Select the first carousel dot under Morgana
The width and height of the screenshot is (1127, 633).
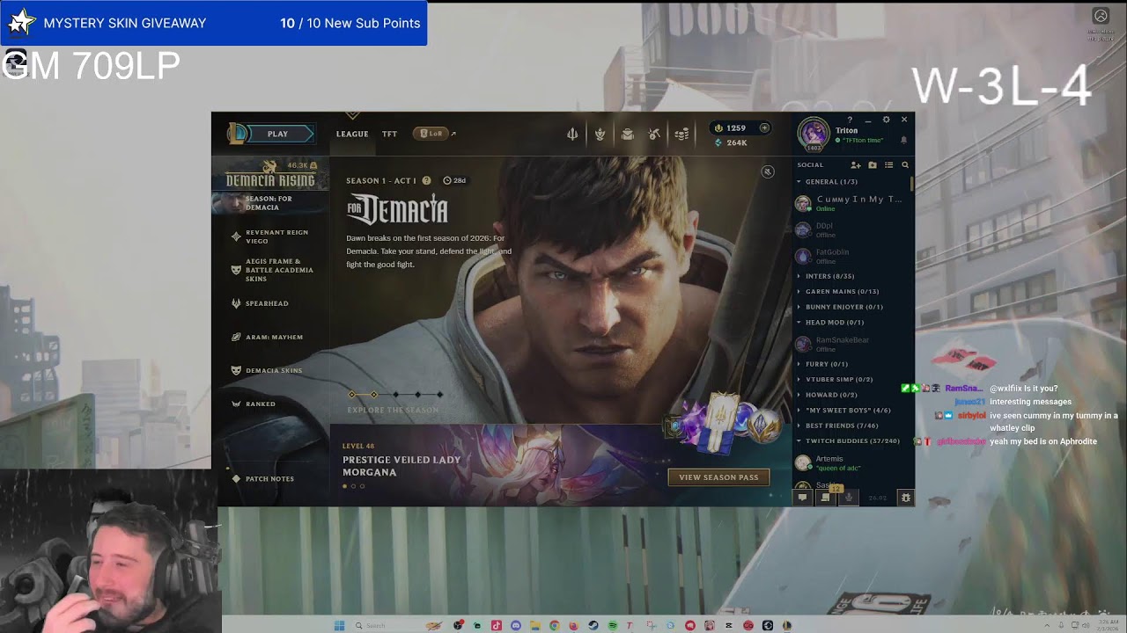pos(344,486)
